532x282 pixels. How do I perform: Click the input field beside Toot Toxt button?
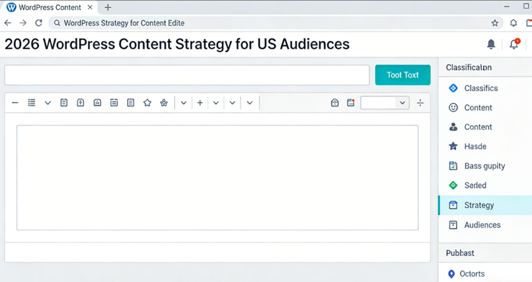(x=187, y=75)
